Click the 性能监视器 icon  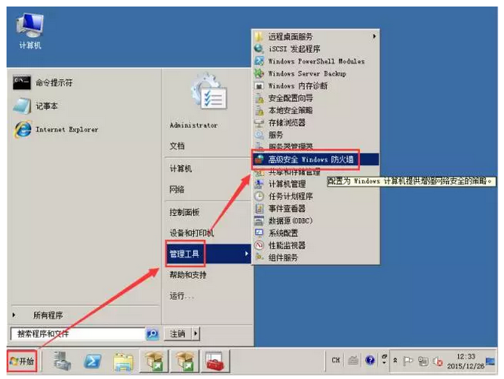tap(259, 245)
